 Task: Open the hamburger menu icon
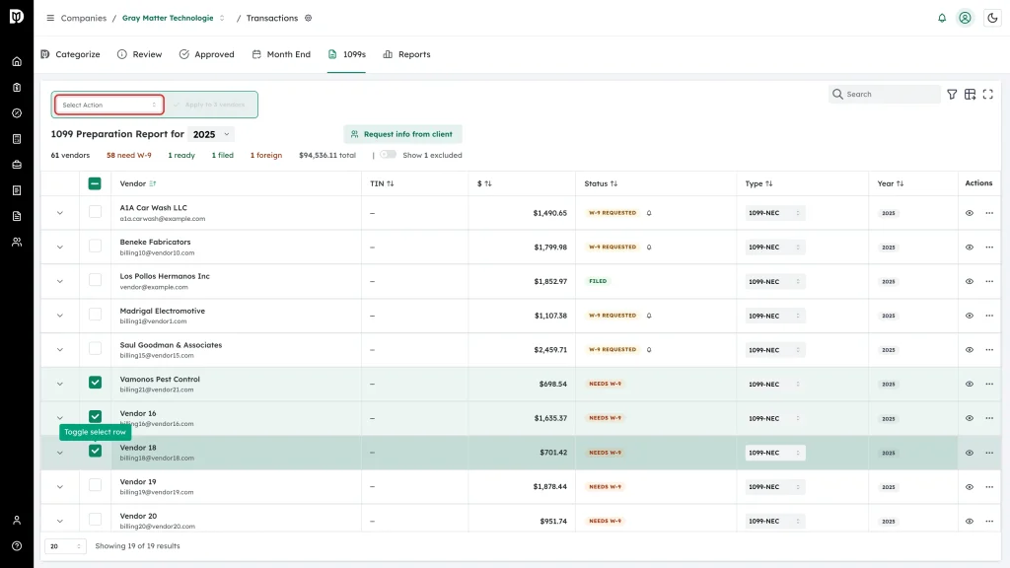pos(50,18)
